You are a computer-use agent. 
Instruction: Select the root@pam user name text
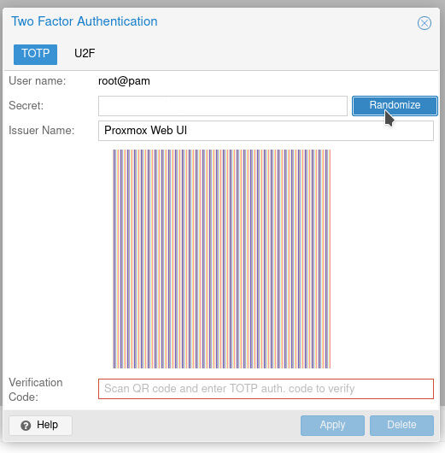point(124,81)
